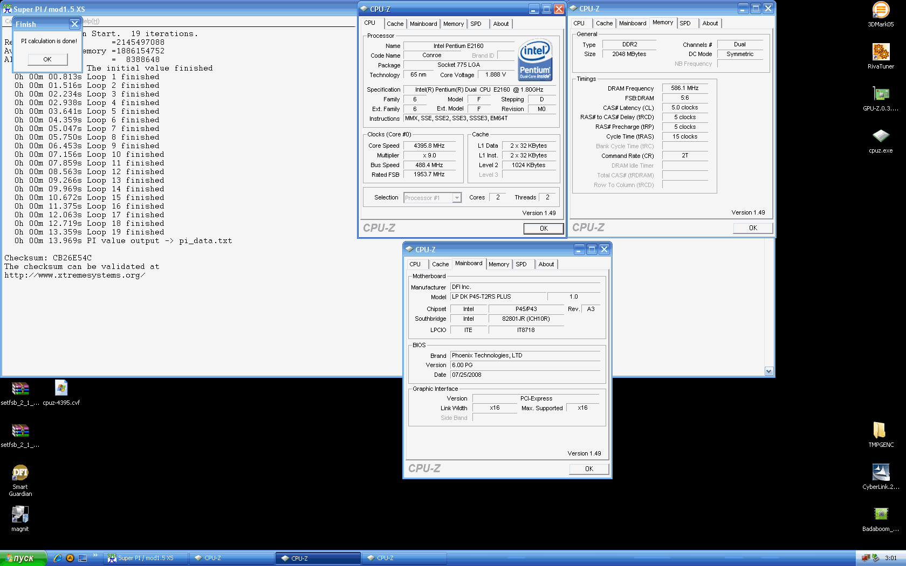Open Mainboard tab in Processor CPU-Z window

coord(423,24)
